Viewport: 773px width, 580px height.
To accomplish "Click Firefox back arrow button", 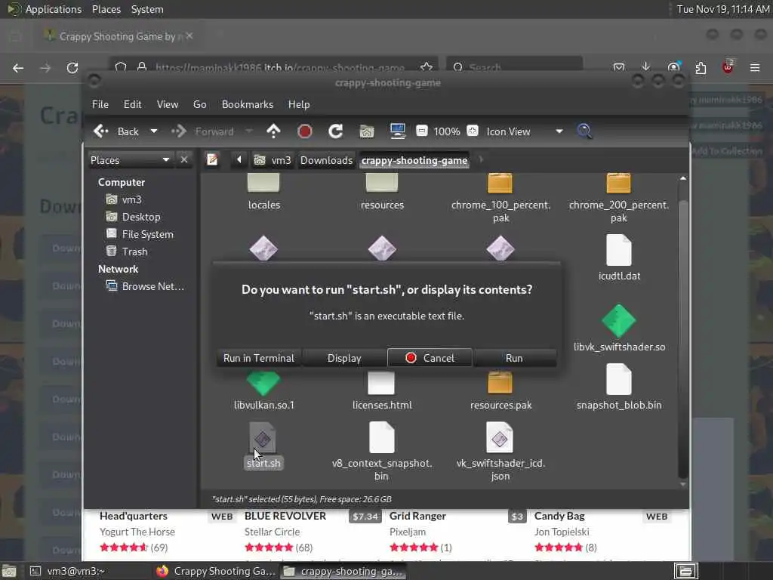I will tap(18, 67).
